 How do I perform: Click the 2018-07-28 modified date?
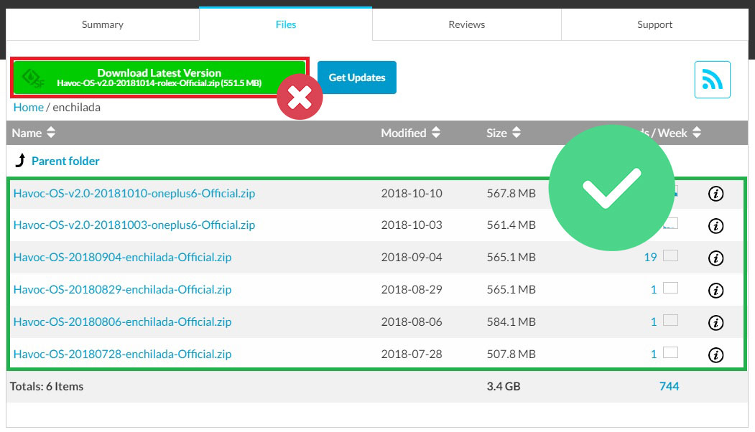tap(412, 354)
